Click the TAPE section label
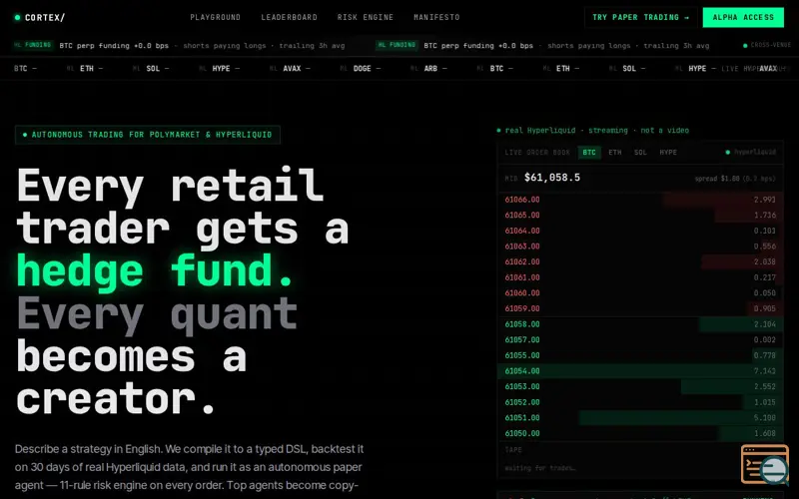 pos(513,450)
